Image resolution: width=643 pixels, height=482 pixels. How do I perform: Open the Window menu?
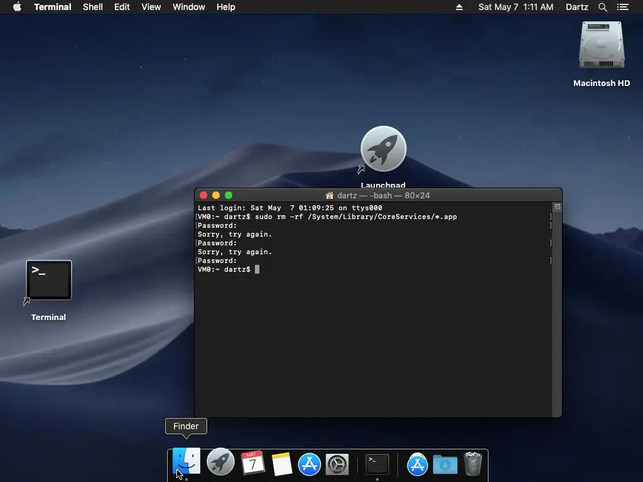(x=188, y=7)
